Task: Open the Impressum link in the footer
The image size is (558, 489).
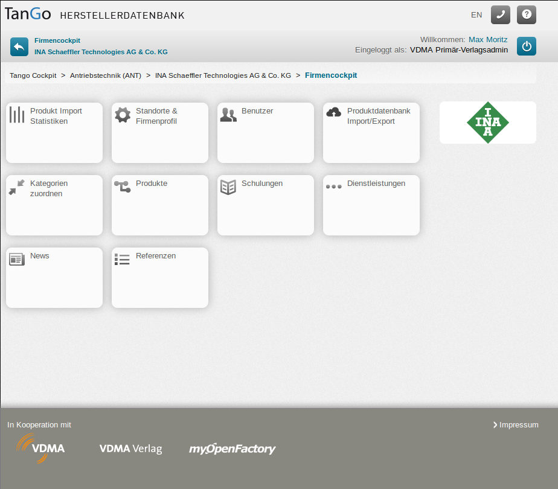Action: coord(516,424)
